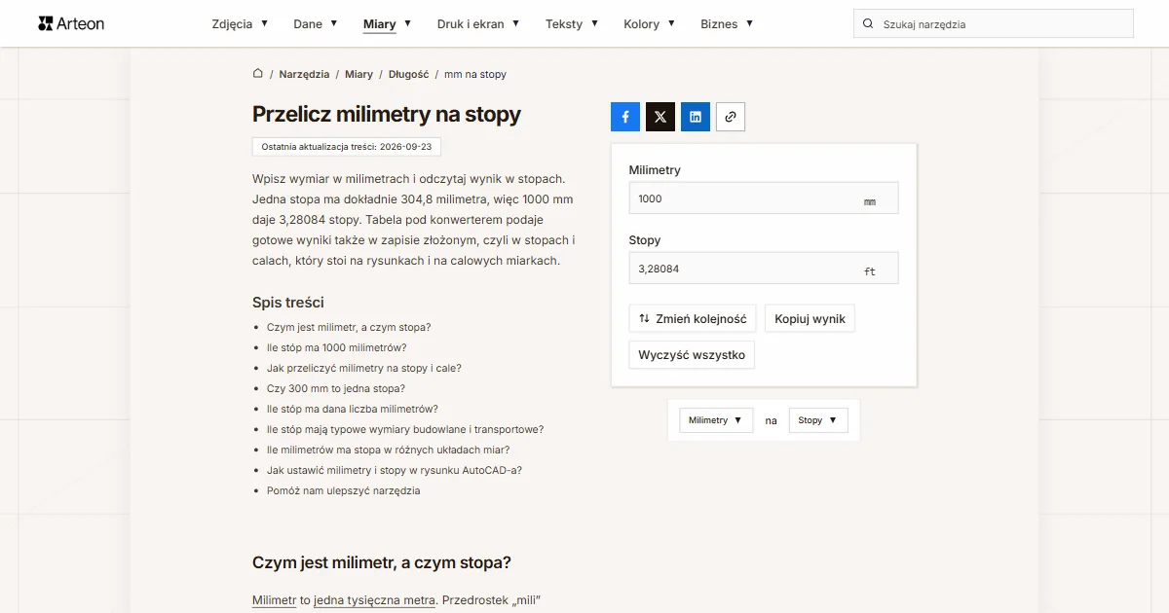Click the 'Przelicz milimetry na stopy' heading
Screen dimensions: 1169x613
coord(387,114)
